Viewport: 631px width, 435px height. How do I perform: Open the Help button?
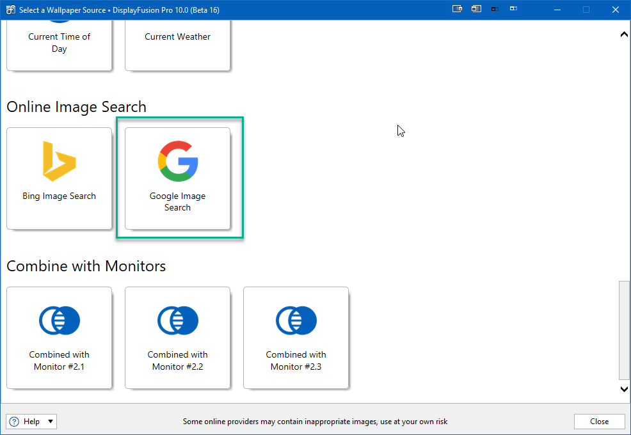(26, 421)
